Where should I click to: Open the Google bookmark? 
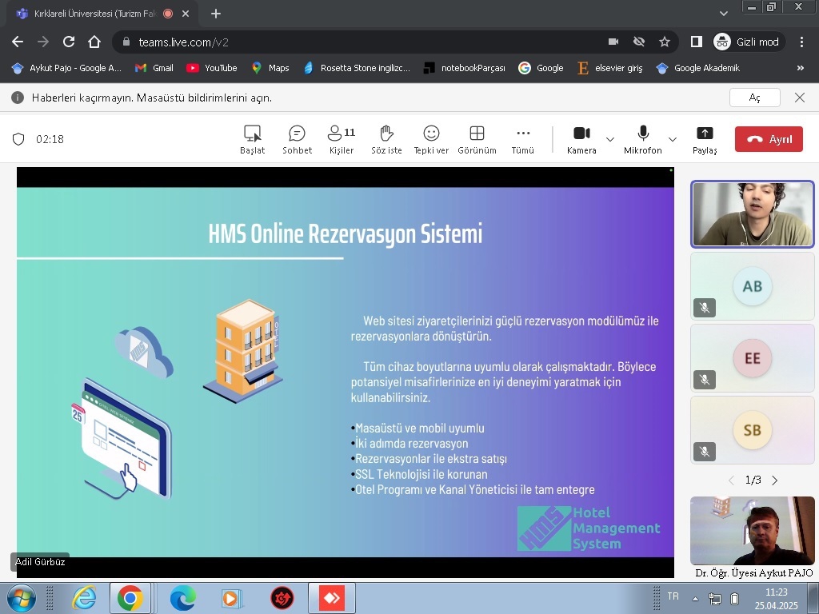[x=541, y=68]
